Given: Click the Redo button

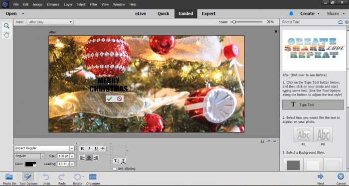Looking at the screenshot, I should click(x=62, y=180).
